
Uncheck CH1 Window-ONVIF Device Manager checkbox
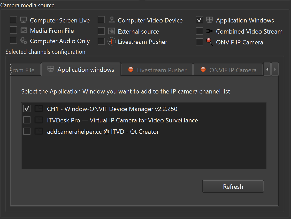pyautogui.click(x=27, y=109)
